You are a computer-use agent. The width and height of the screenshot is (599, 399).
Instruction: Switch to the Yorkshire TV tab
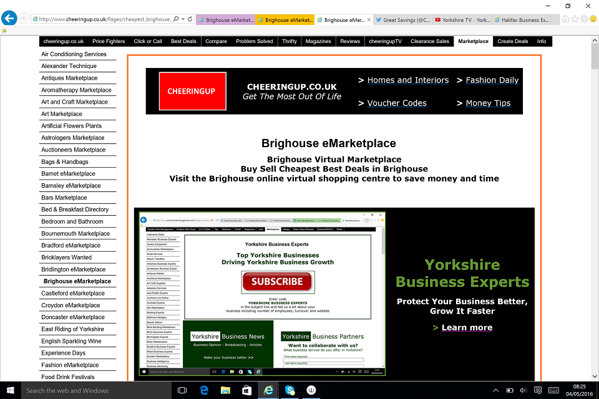point(462,20)
